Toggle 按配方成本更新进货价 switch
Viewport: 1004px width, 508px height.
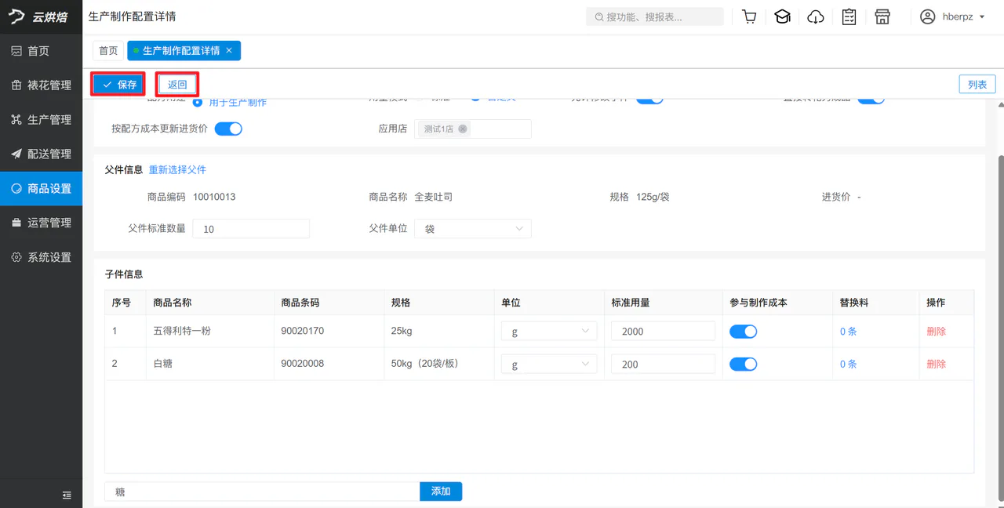pyautogui.click(x=228, y=129)
